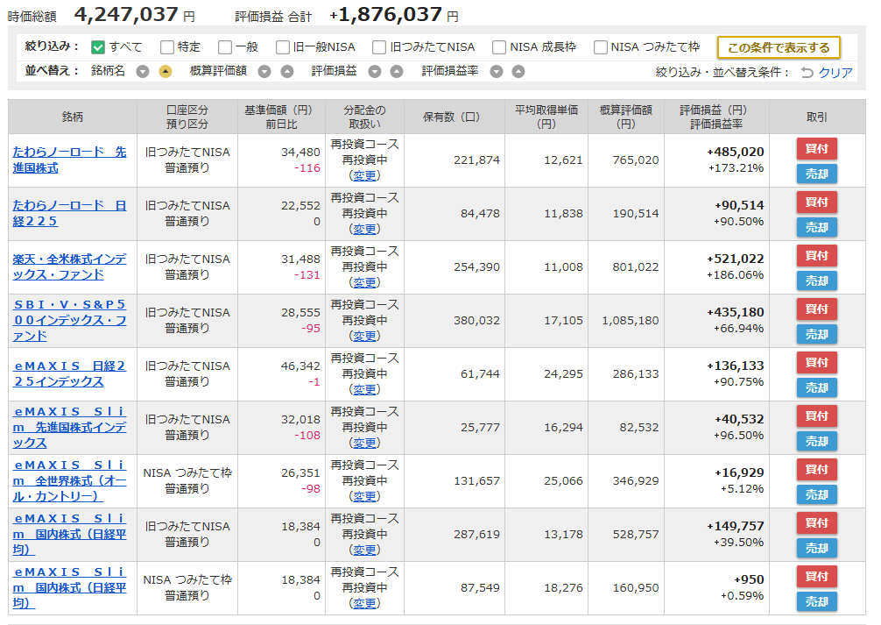Enable the 旧一般NISA filter

coord(283,47)
